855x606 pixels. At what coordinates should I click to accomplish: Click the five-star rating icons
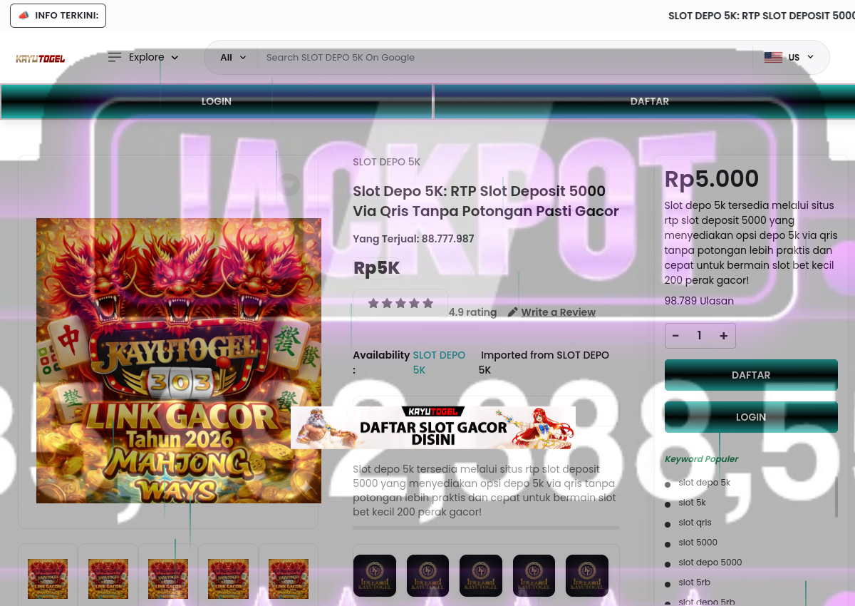pyautogui.click(x=400, y=303)
